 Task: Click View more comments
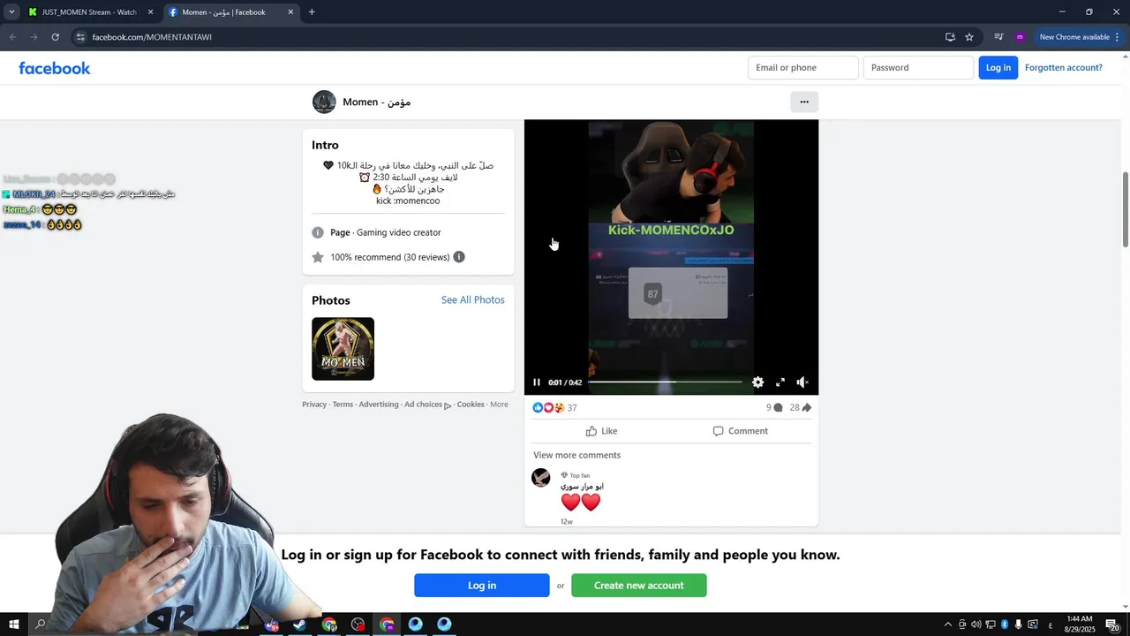[x=576, y=455]
